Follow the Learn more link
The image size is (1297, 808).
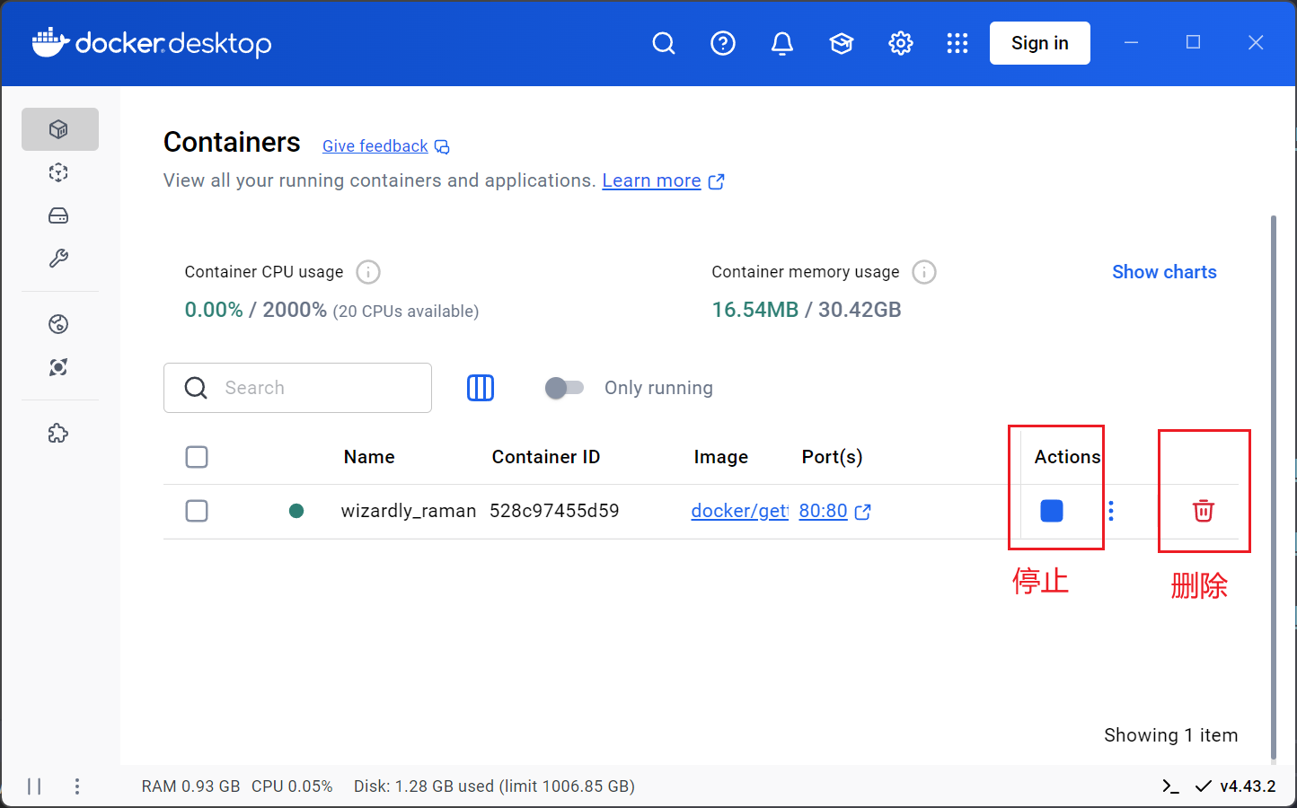(x=652, y=180)
